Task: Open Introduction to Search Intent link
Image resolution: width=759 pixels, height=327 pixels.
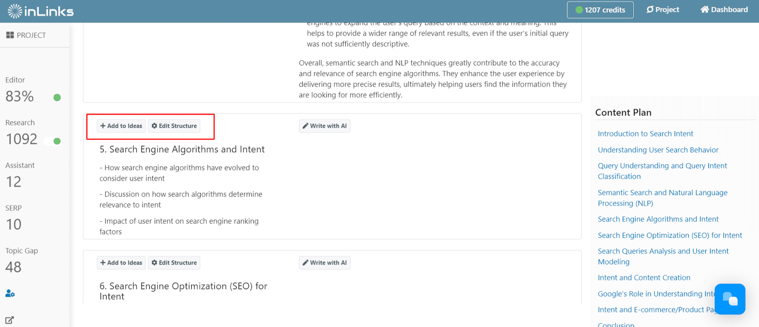Action: click(645, 134)
